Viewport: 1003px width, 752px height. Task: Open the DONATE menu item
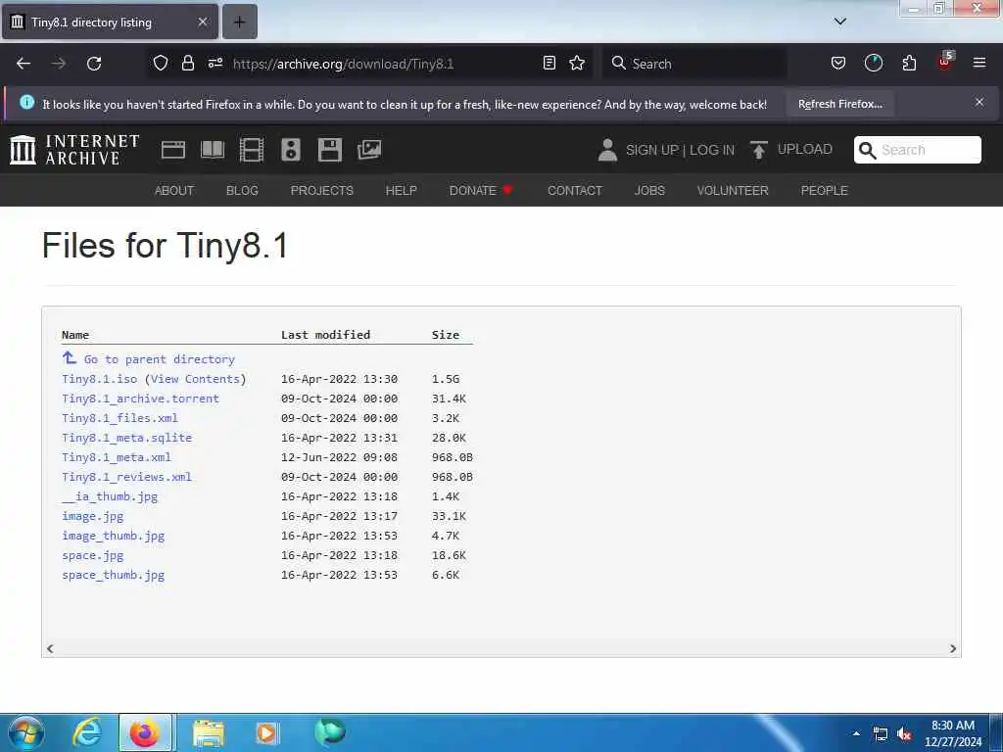pos(480,191)
